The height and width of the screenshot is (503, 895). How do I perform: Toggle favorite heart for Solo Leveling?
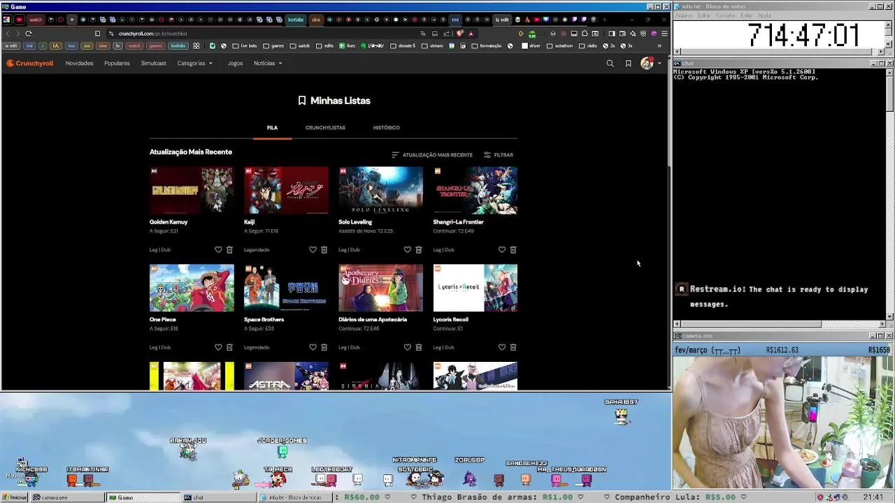pyautogui.click(x=407, y=249)
